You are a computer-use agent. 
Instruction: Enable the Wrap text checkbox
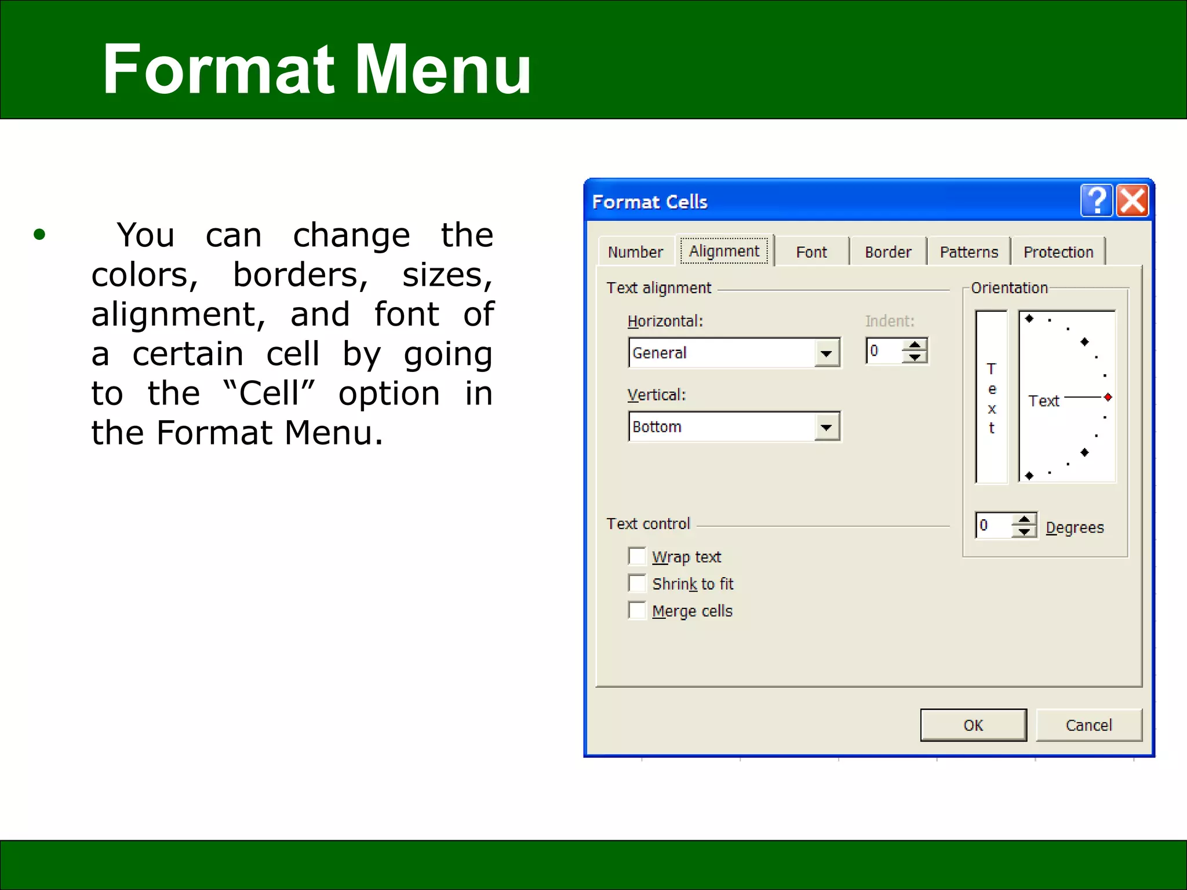637,556
